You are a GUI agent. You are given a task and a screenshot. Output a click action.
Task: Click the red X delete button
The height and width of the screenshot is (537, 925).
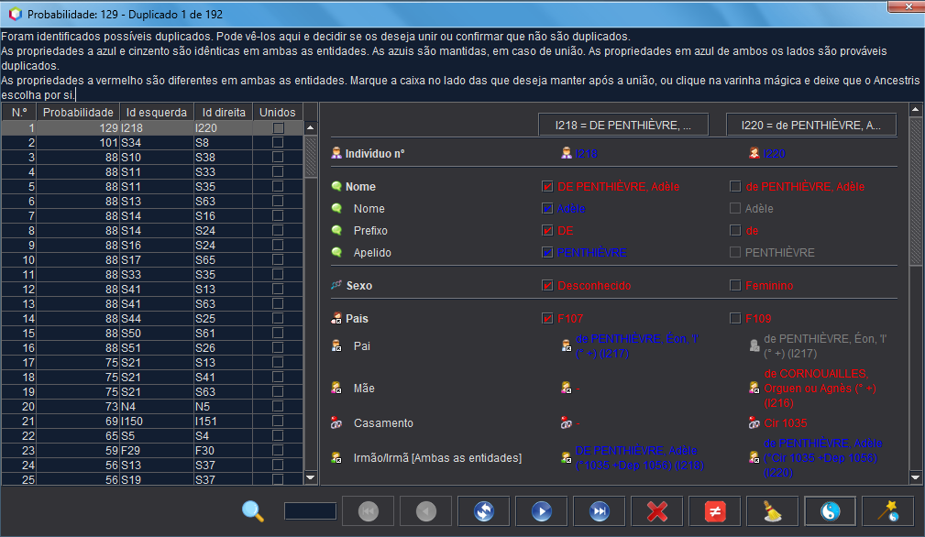(x=657, y=511)
